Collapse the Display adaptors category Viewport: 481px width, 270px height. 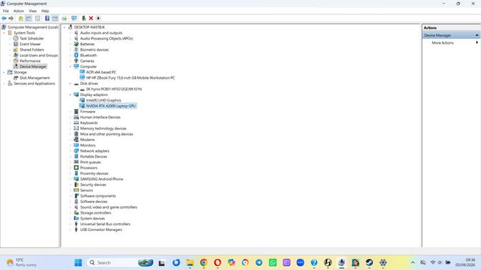[70, 95]
